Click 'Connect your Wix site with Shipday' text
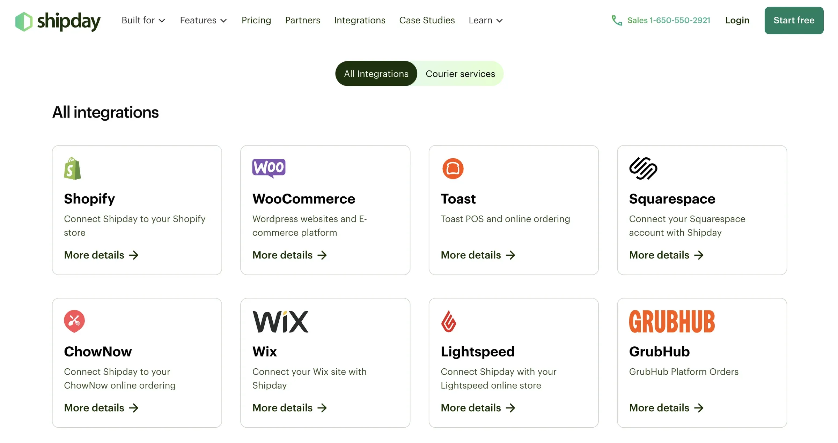Viewport: 838px width, 443px height. (309, 378)
